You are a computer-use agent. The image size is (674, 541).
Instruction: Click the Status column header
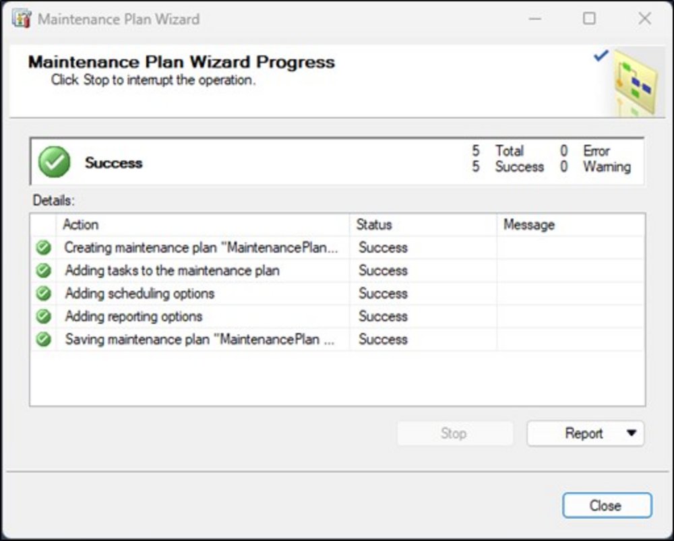coord(374,225)
